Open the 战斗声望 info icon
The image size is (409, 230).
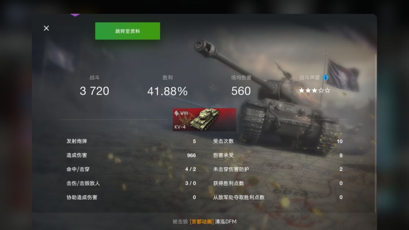[326, 78]
